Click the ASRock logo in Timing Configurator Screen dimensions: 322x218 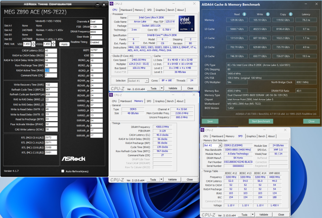pyautogui.click(x=73, y=158)
